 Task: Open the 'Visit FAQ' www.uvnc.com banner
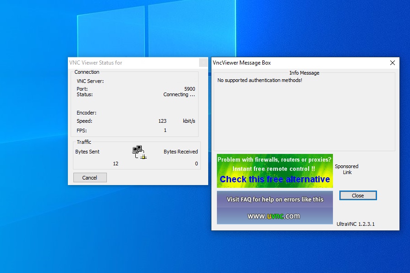[274, 207]
